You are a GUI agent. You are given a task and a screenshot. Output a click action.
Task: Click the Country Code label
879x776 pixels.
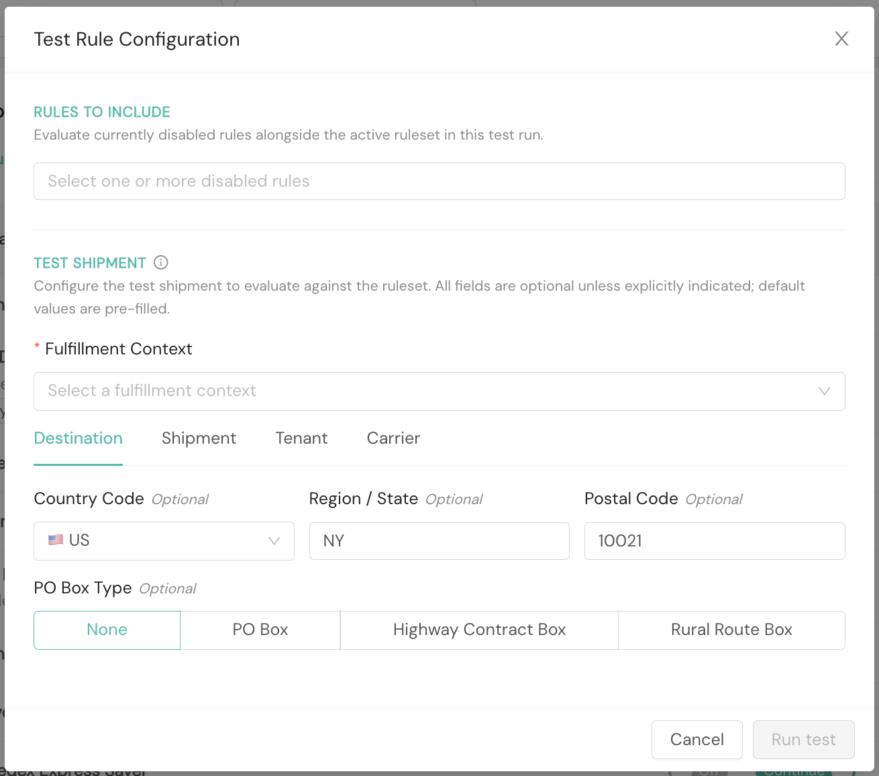click(x=89, y=499)
